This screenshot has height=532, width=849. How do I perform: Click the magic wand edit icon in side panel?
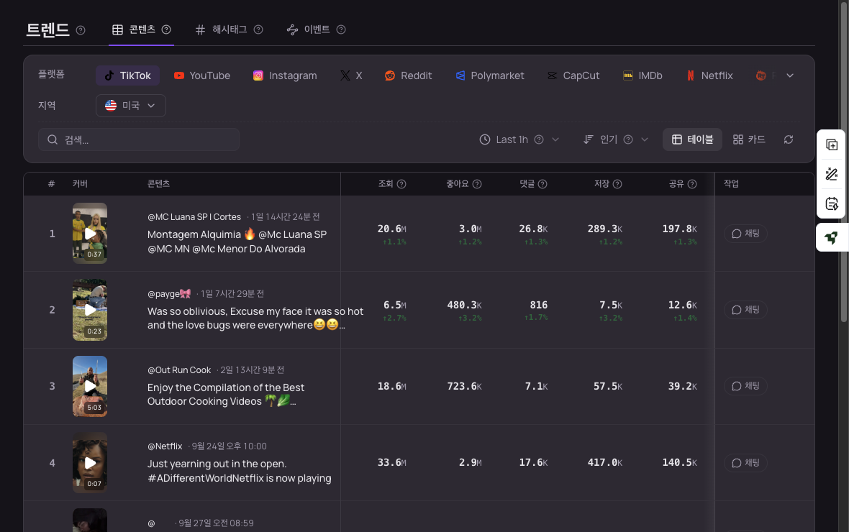[x=832, y=174]
